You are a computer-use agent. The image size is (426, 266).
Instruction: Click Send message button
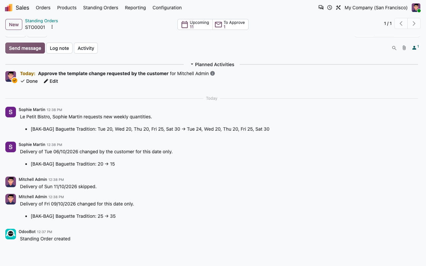[x=25, y=48]
